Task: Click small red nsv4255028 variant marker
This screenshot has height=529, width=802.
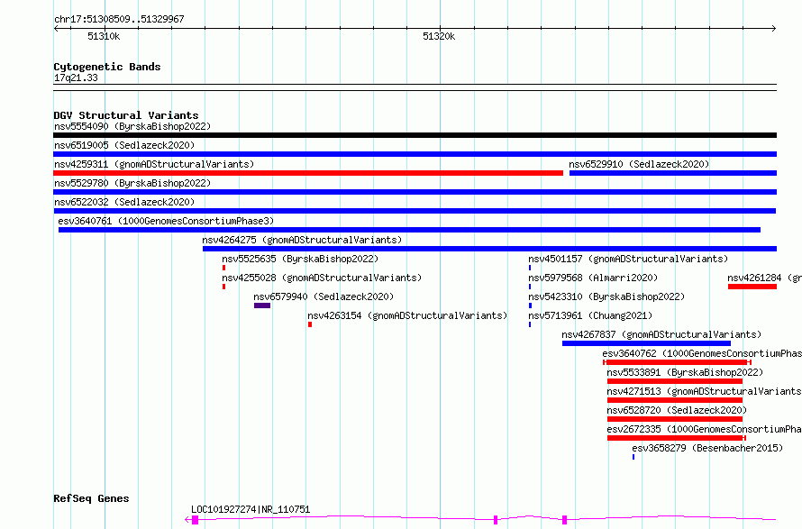Action: [224, 287]
